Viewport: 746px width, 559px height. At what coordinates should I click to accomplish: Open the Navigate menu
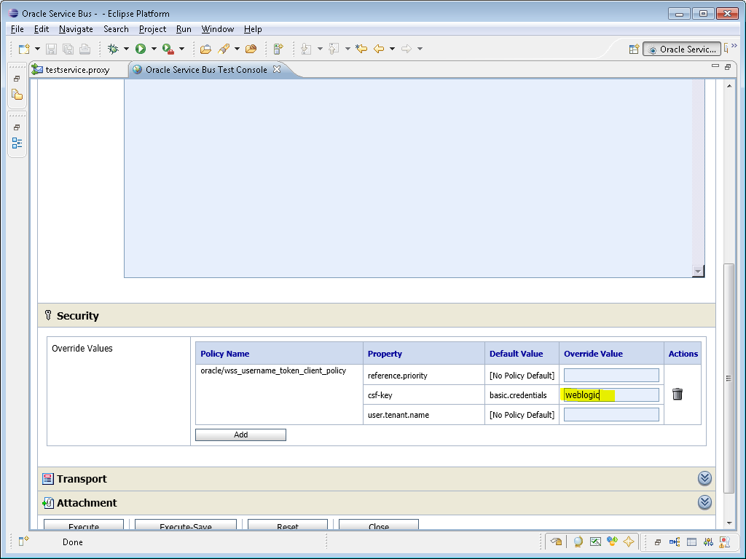click(76, 29)
